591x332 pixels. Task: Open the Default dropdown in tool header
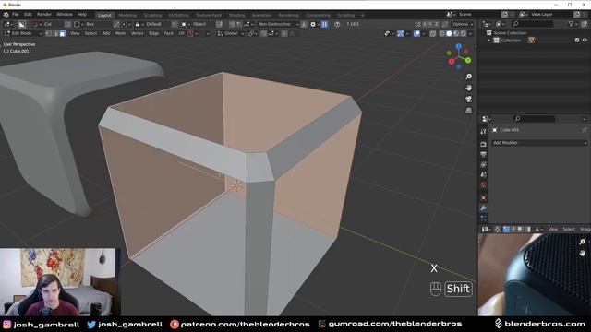pos(152,24)
